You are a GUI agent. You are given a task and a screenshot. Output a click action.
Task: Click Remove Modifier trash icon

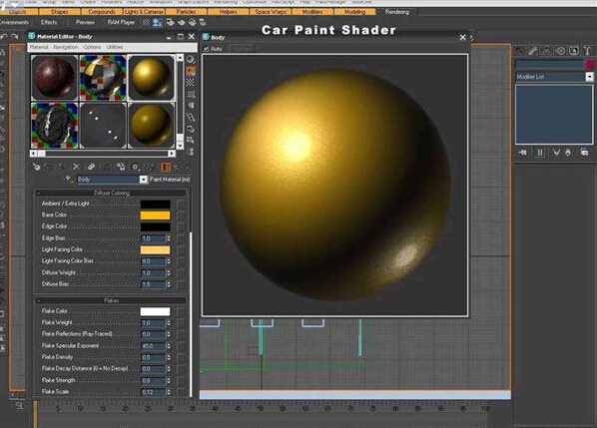point(568,153)
